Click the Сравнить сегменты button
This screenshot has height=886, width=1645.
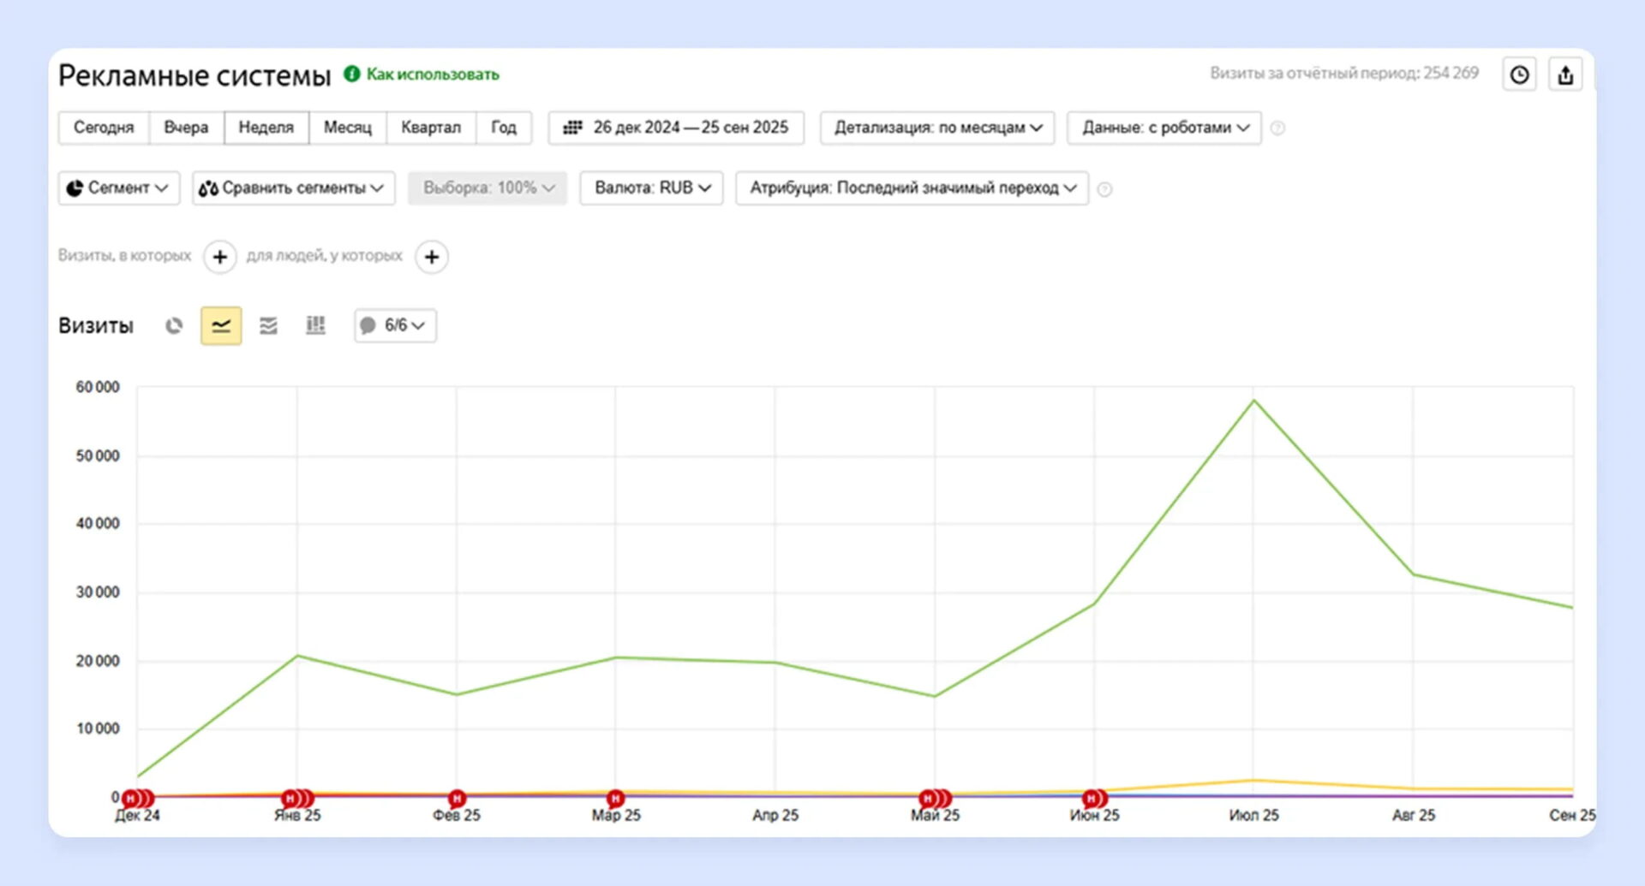[x=293, y=188]
